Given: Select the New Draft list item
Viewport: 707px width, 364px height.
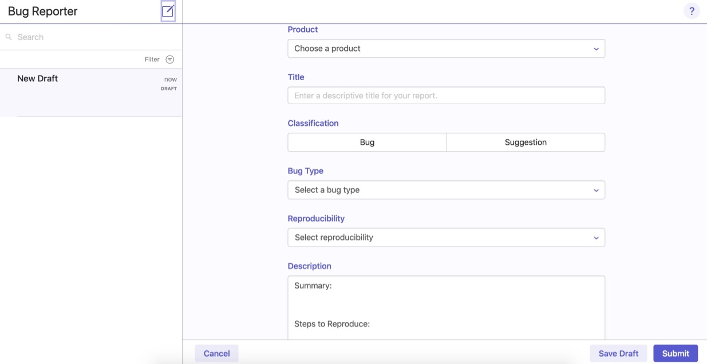Looking at the screenshot, I should point(91,93).
